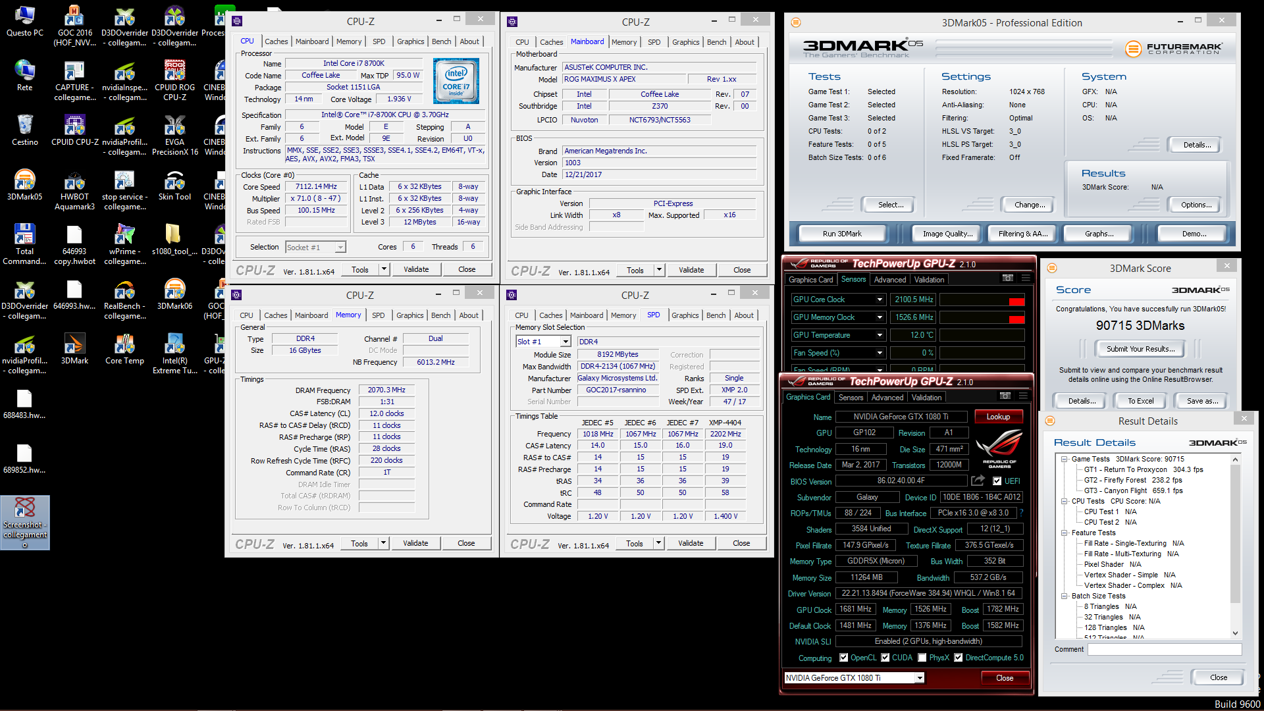This screenshot has width=1264, height=711.
Task: Open the Core Temp desktop icon
Action: tap(124, 349)
